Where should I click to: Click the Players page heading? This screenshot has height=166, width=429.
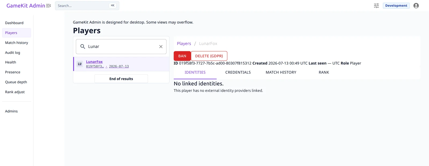point(87,31)
